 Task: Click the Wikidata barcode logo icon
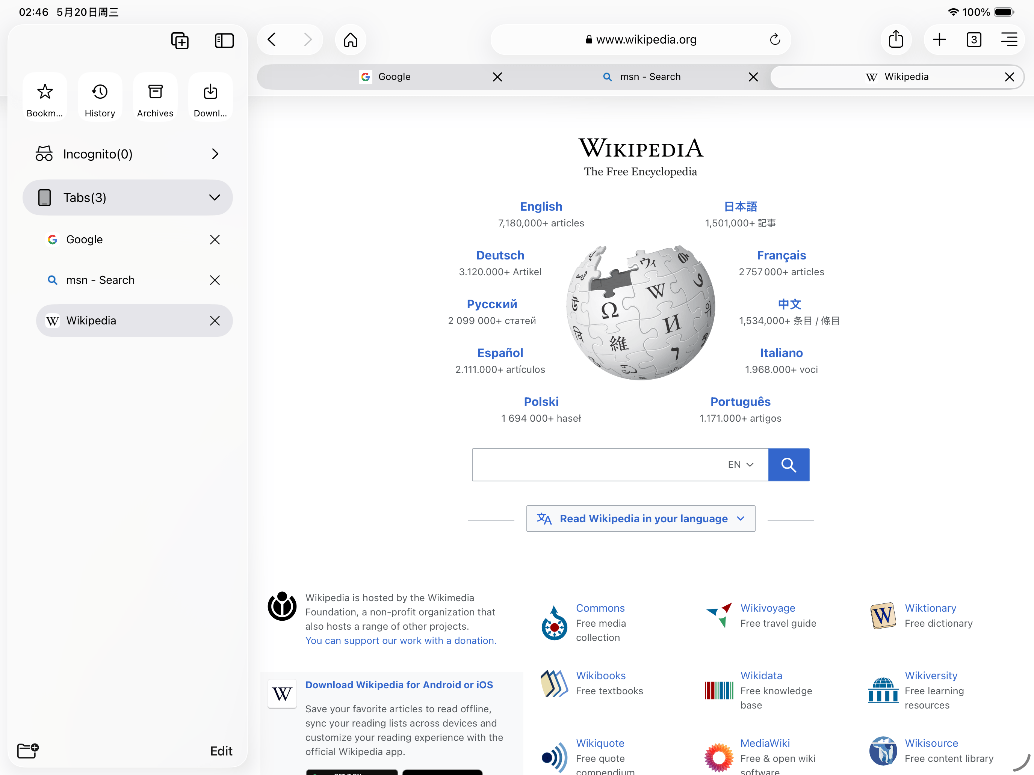point(719,691)
